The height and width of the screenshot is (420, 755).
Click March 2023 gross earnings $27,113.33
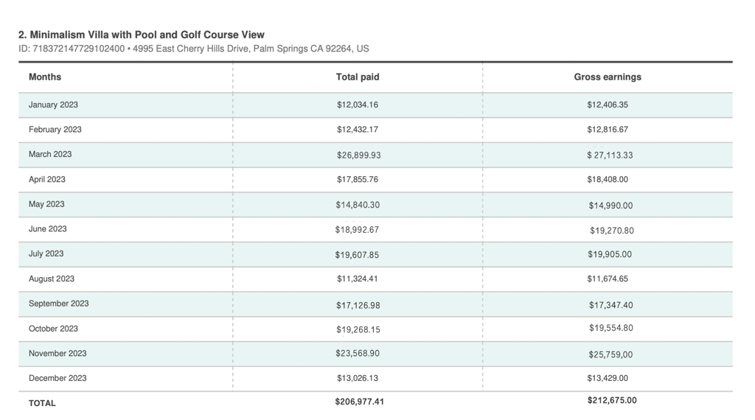[610, 155]
